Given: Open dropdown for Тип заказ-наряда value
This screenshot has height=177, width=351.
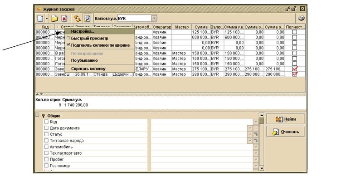Looking at the screenshot, I should point(250,141).
